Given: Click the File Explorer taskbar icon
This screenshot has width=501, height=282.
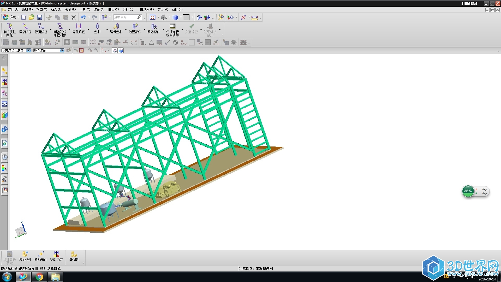Looking at the screenshot, I should click(55, 277).
